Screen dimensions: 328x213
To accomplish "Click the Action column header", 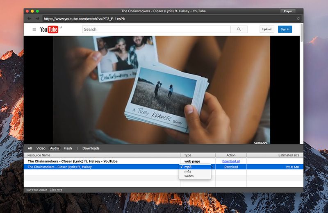I will pyautogui.click(x=231, y=155).
